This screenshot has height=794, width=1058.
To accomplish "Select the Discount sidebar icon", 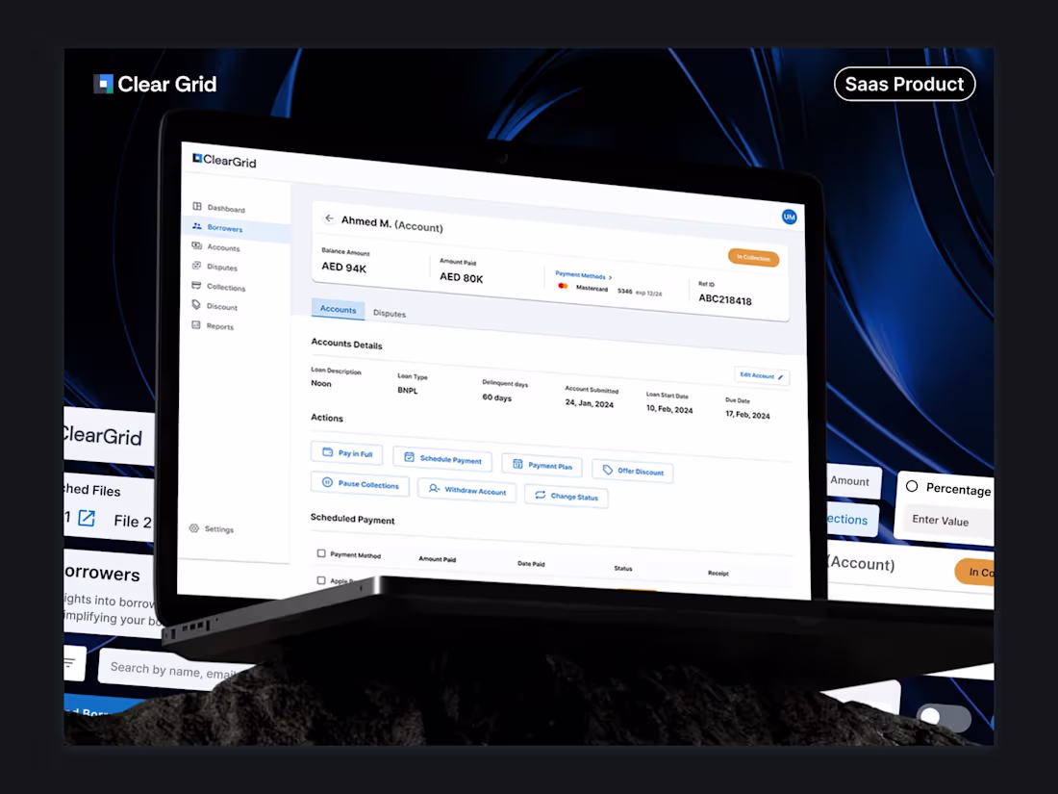I will 195,306.
